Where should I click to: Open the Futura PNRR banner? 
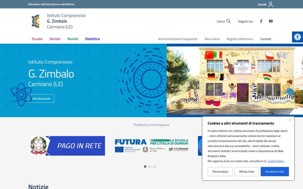tap(151, 146)
